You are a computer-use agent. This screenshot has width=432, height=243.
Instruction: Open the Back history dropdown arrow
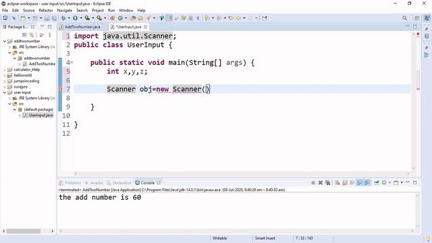pos(244,18)
